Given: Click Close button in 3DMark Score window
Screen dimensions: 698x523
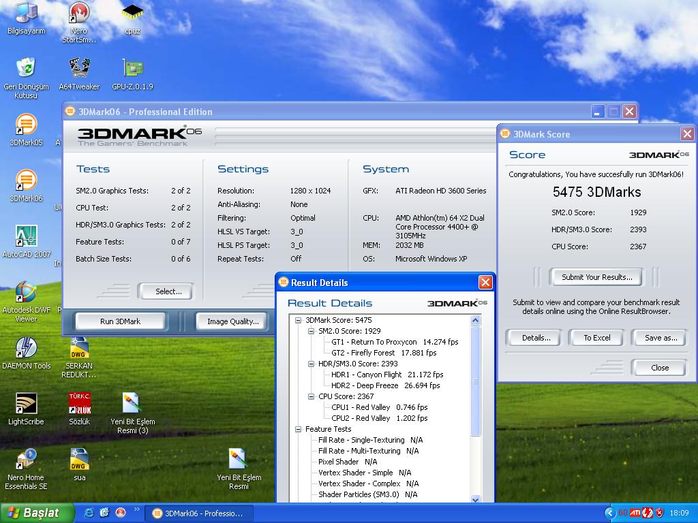Looking at the screenshot, I should (x=659, y=367).
